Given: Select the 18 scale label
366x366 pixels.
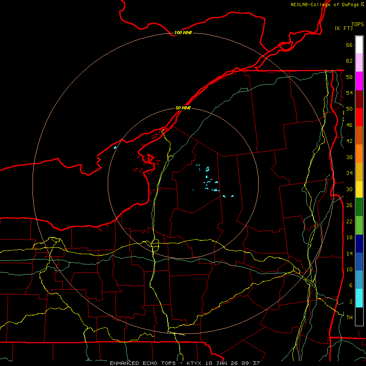Looking at the screenshot, I should point(349,237).
